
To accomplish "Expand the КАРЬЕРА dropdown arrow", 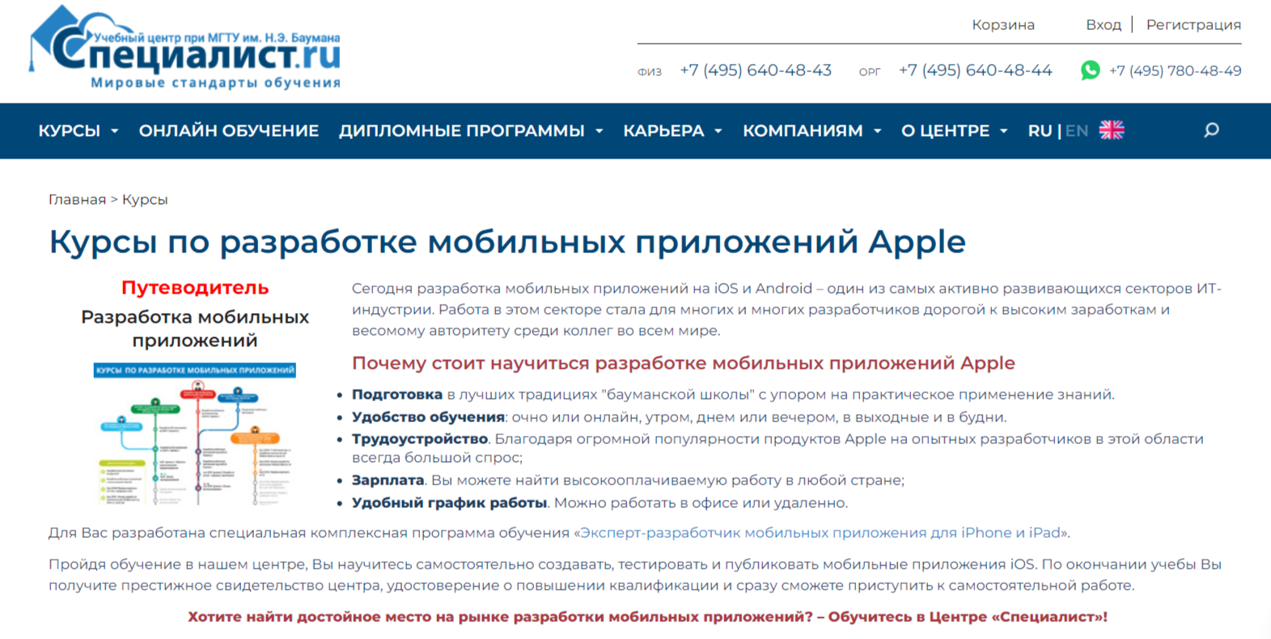I will click(x=718, y=131).
